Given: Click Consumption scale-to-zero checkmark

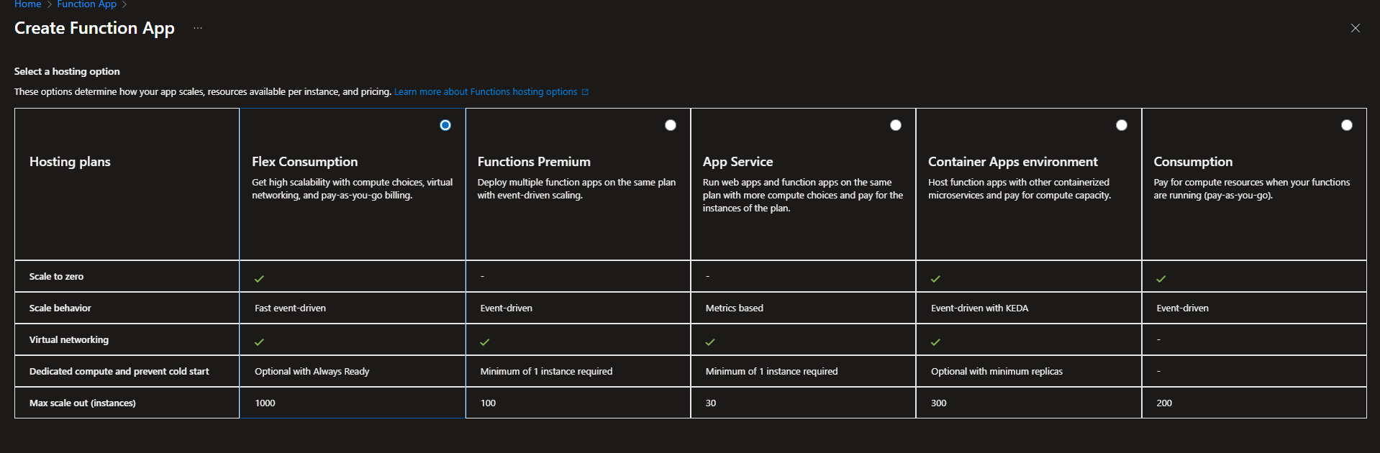Looking at the screenshot, I should coord(1161,278).
